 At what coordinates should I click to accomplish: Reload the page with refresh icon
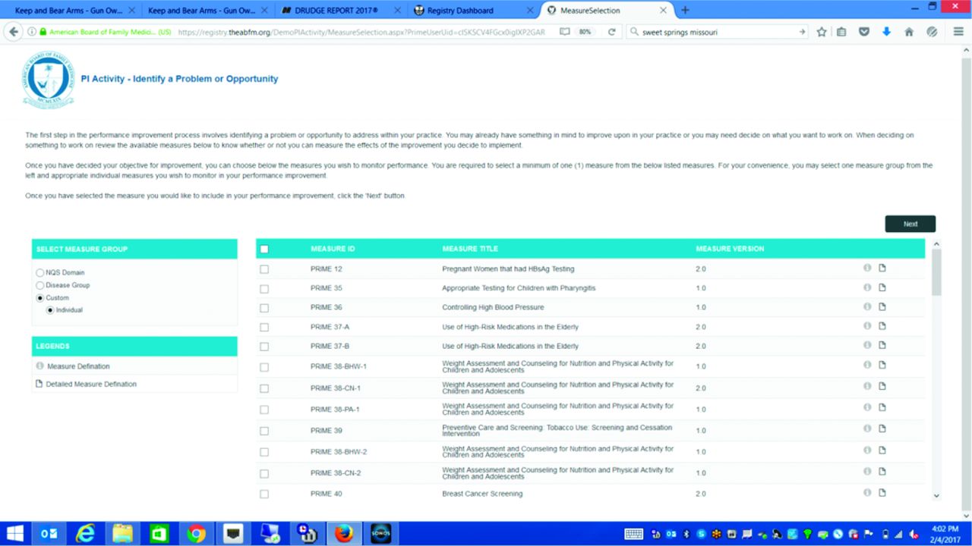611,32
